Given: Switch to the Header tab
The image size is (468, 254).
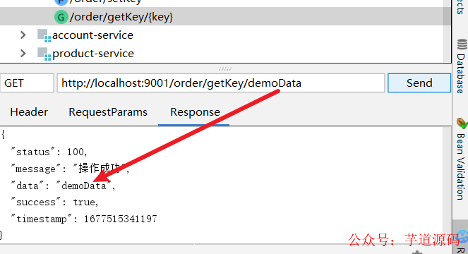Looking at the screenshot, I should [x=29, y=112].
